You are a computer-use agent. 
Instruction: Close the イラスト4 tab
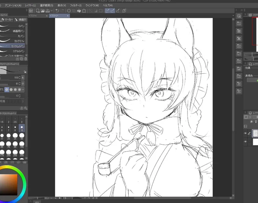[47, 16]
